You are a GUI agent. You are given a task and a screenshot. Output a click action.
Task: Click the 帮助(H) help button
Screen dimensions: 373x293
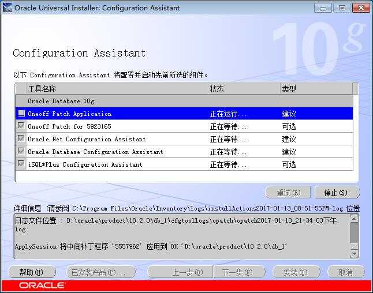click(32, 272)
